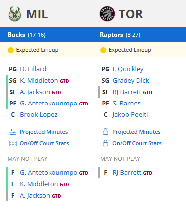186x209 pixels.
Task: Select starting PF G. Antetokounmpo
Action: pos(49,104)
